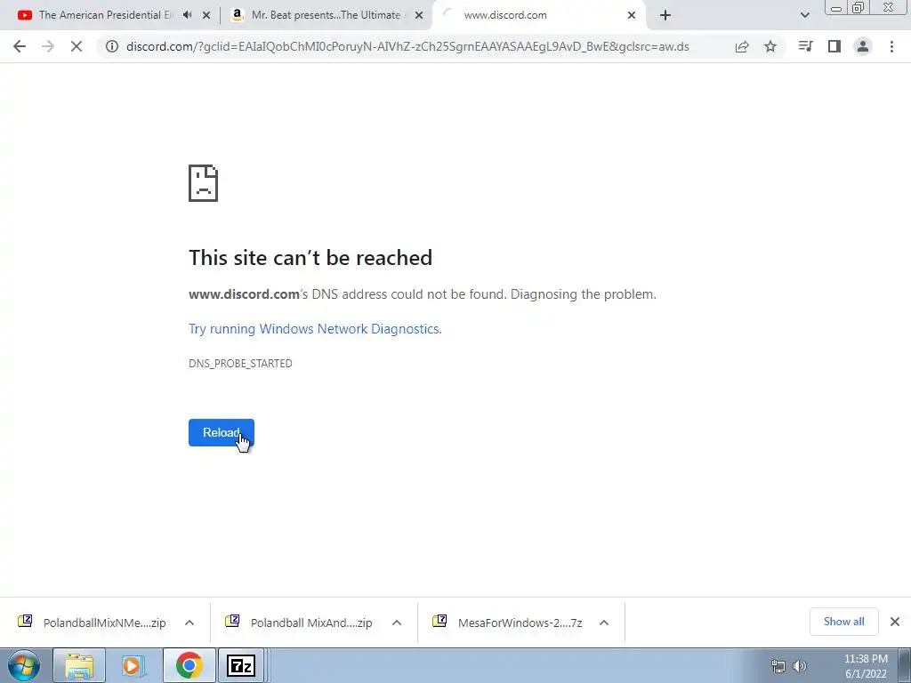Stop loading the page
The width and height of the screenshot is (911, 683).
click(77, 46)
